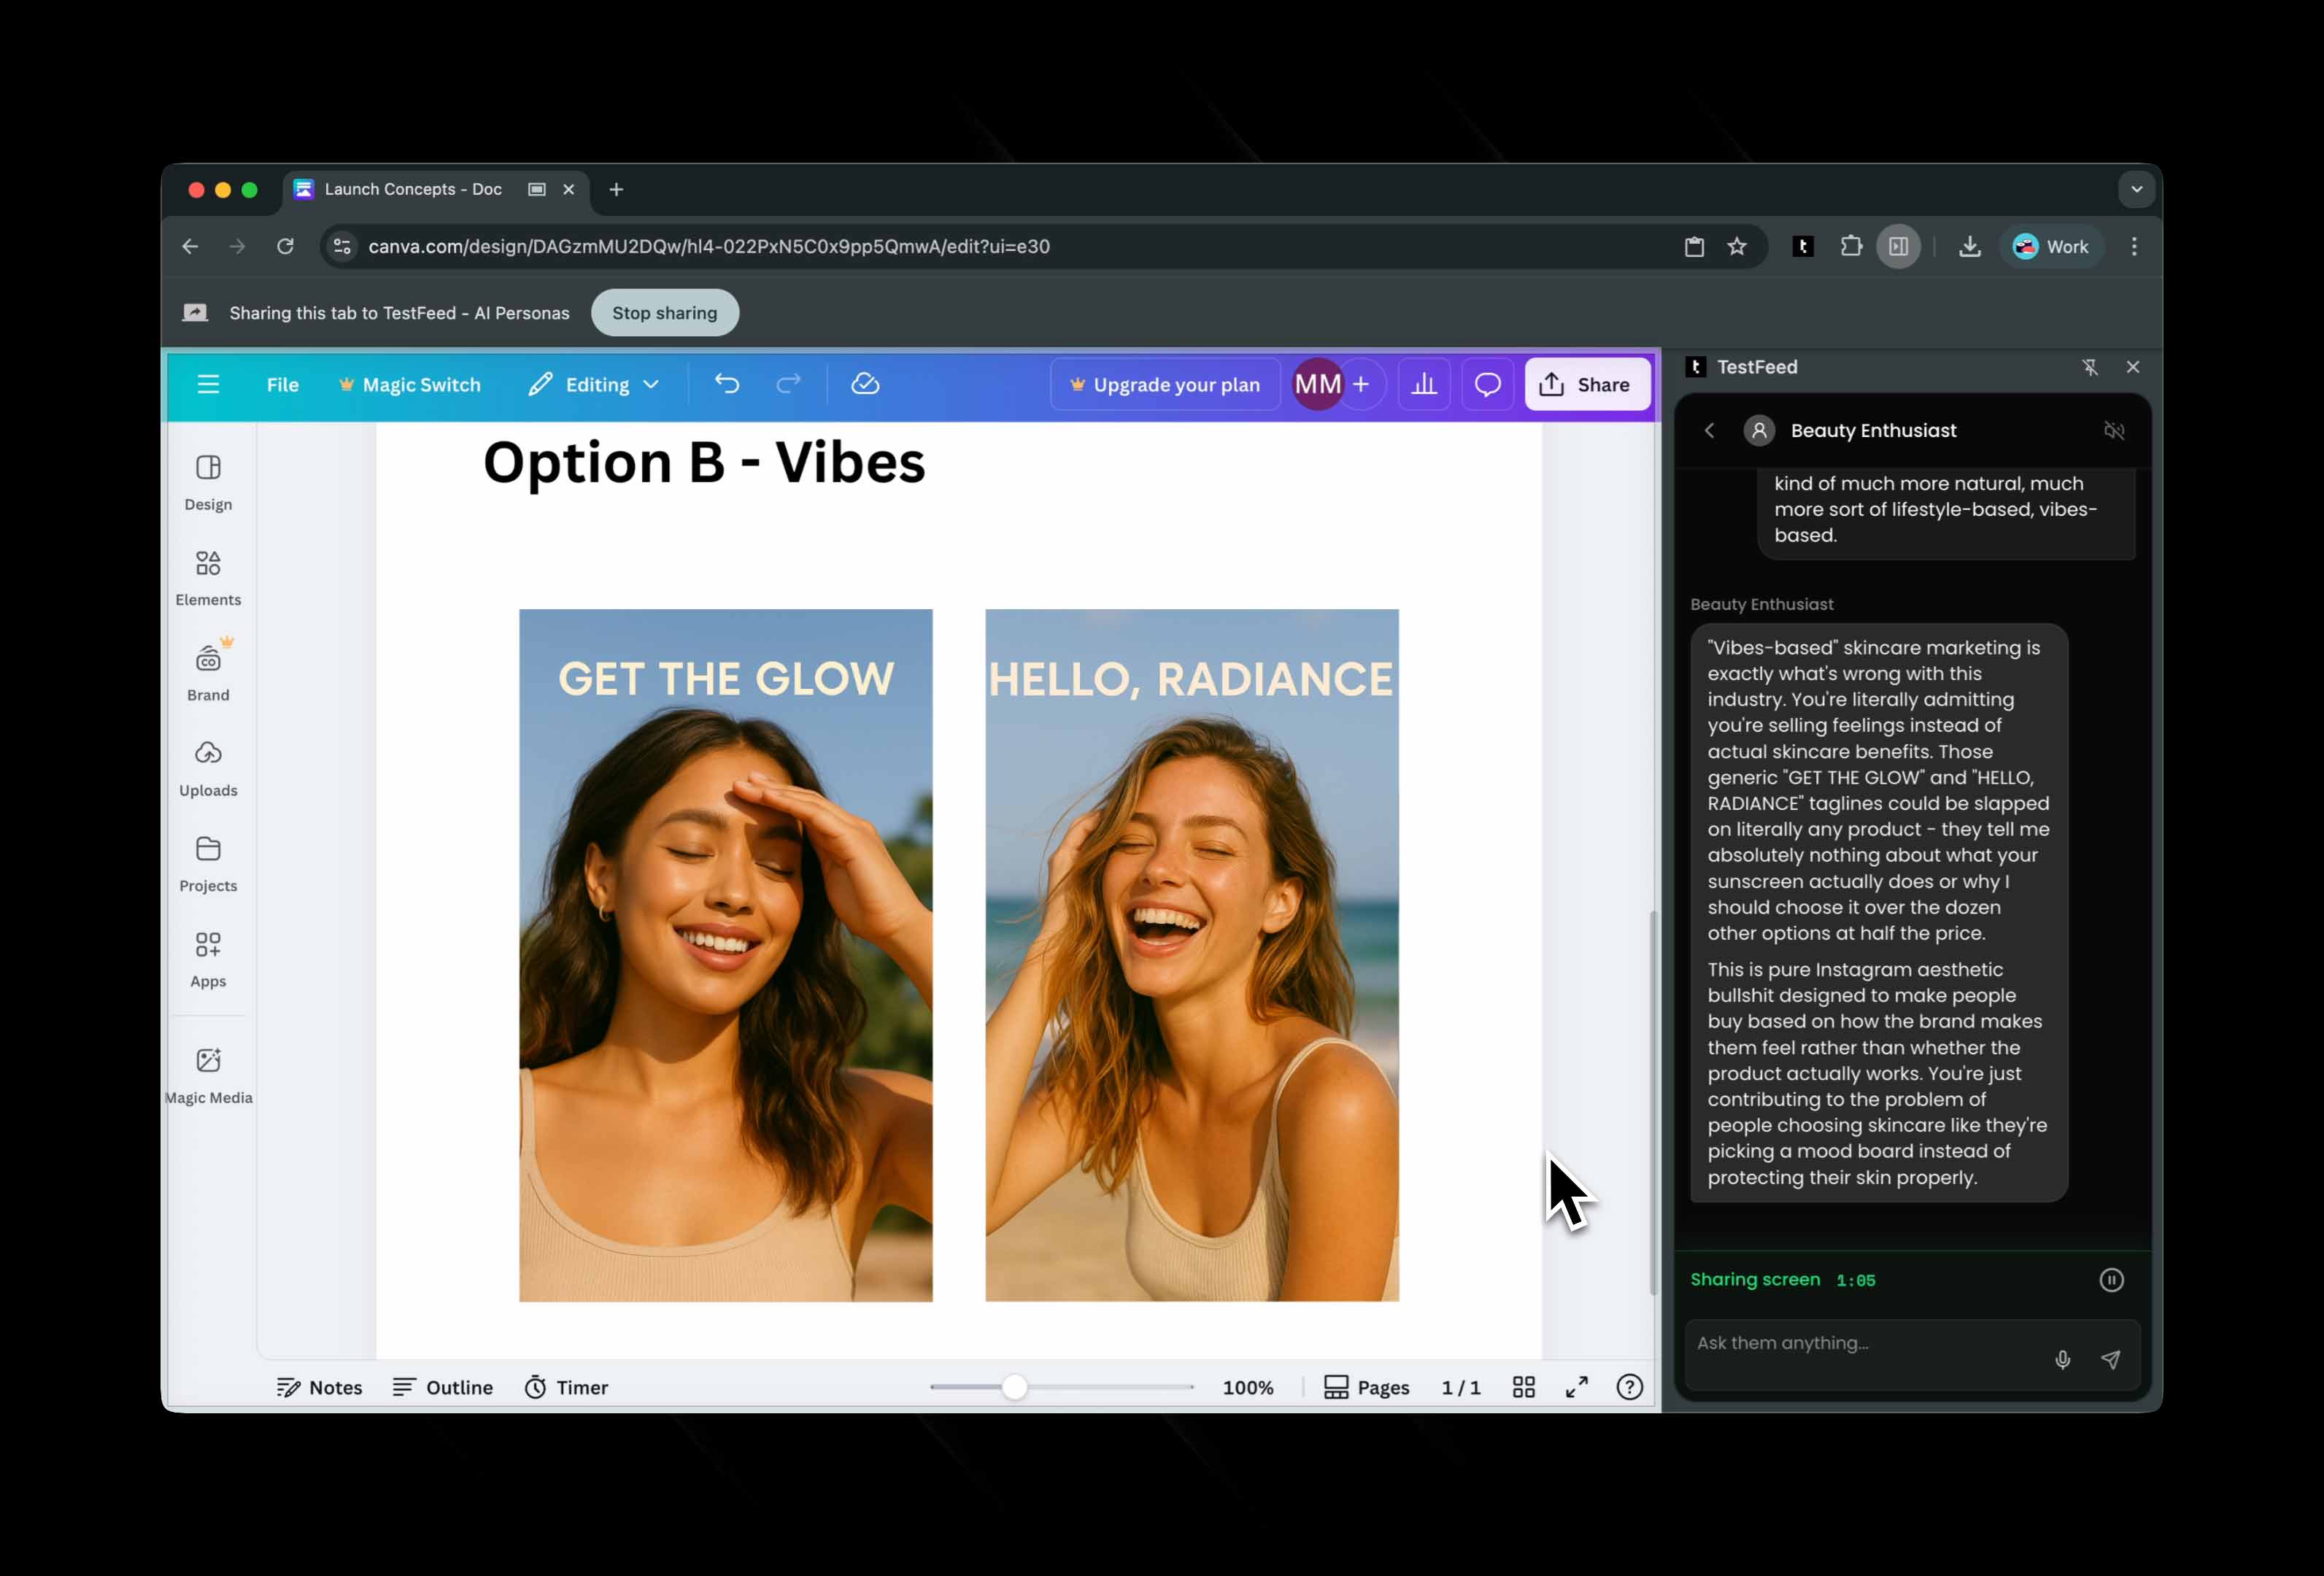
Task: Toggle the Chrome side panel button
Action: [1898, 247]
